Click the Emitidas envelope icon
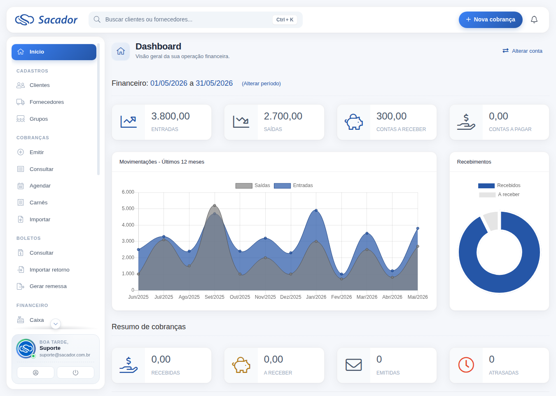The width and height of the screenshot is (556, 396). (354, 365)
